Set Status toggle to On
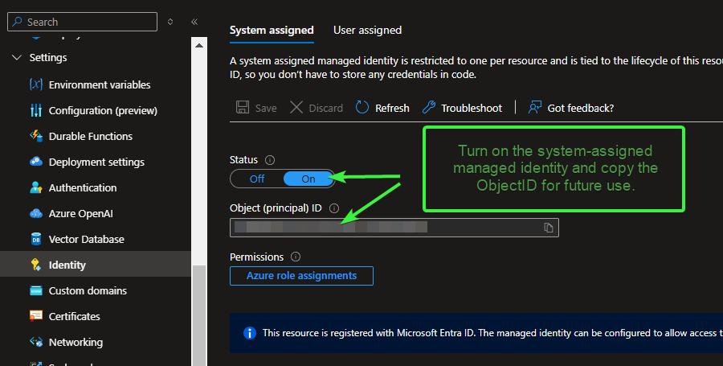Viewport: 723px width, 366px height. [308, 179]
